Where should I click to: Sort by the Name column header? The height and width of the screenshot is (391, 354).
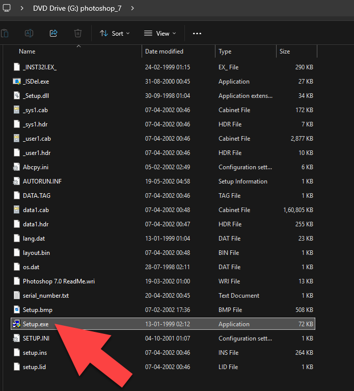27,51
